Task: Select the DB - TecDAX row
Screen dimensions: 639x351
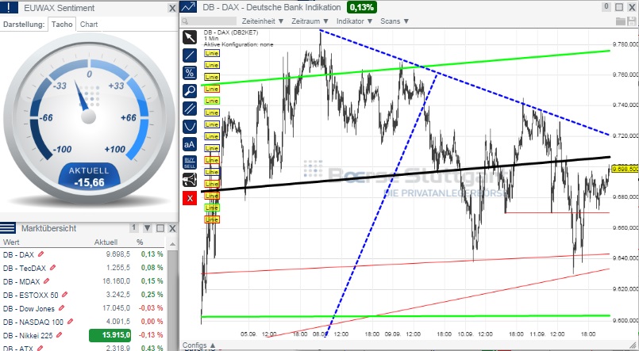Action: (x=83, y=268)
